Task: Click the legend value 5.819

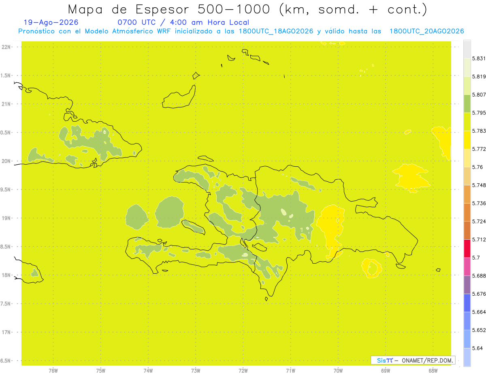Action: pyautogui.click(x=479, y=77)
